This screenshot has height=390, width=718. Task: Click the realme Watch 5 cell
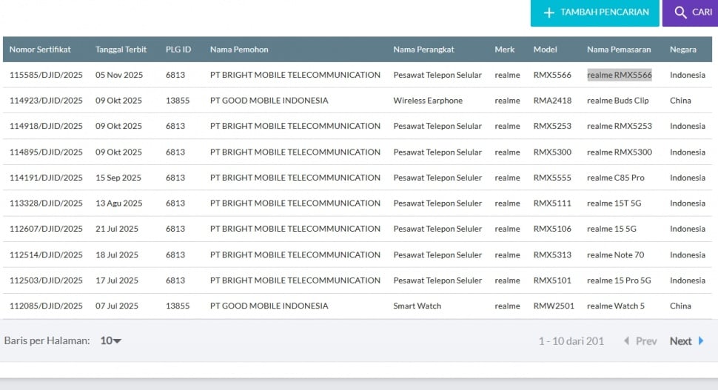click(615, 306)
